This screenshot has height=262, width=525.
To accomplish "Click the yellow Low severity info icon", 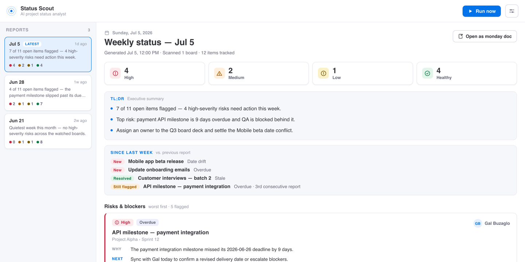I will click(323, 73).
